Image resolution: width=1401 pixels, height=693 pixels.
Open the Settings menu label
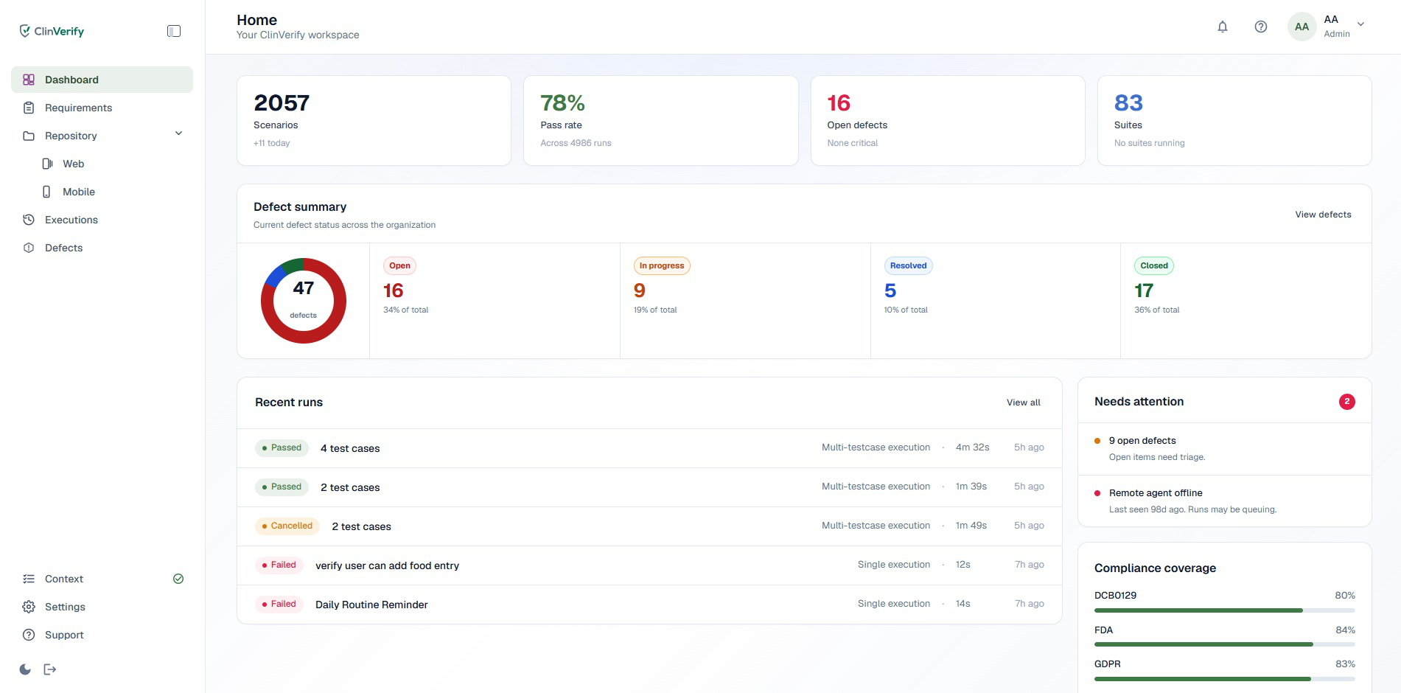point(65,607)
